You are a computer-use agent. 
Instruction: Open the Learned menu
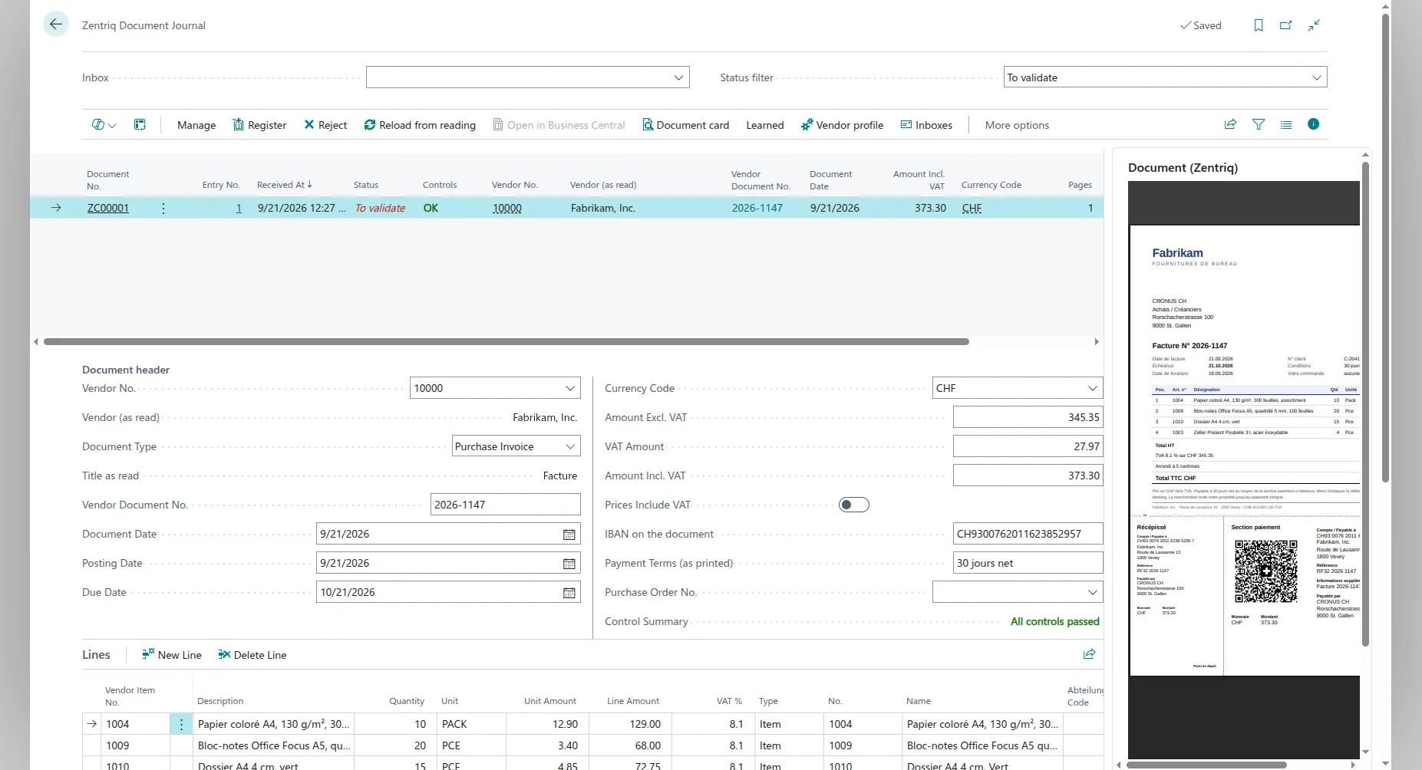[765, 125]
